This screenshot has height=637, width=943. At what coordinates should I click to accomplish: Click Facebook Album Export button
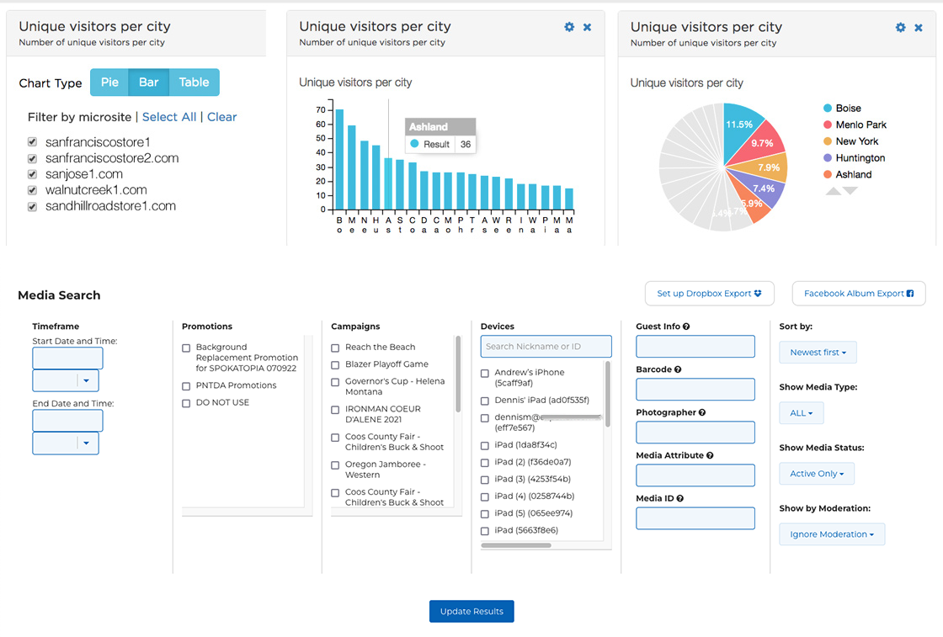(858, 294)
